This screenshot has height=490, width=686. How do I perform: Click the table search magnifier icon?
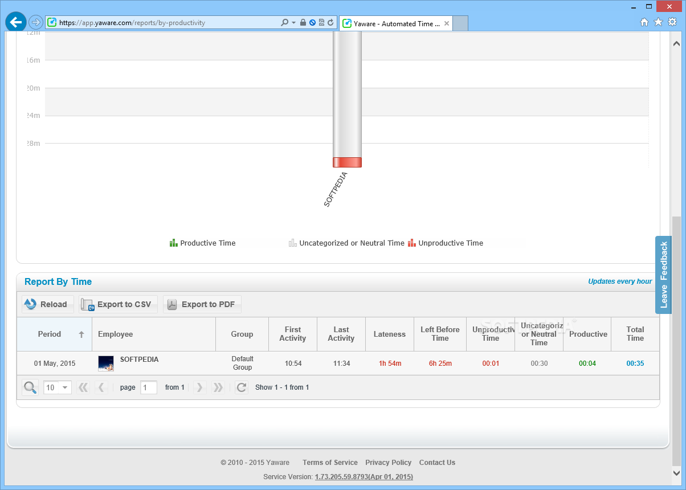pyautogui.click(x=30, y=387)
